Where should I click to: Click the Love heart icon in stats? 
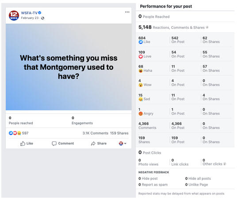pyautogui.click(x=140, y=56)
